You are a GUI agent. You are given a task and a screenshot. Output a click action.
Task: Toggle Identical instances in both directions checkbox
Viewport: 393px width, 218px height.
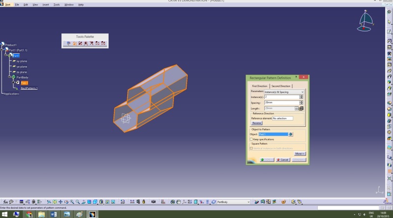(251, 148)
